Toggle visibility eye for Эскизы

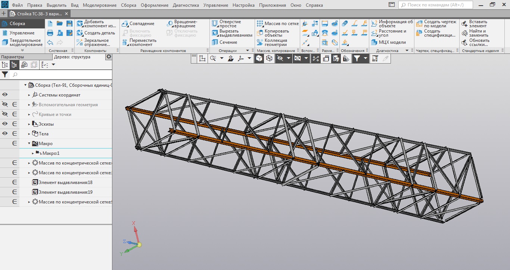(x=5, y=124)
